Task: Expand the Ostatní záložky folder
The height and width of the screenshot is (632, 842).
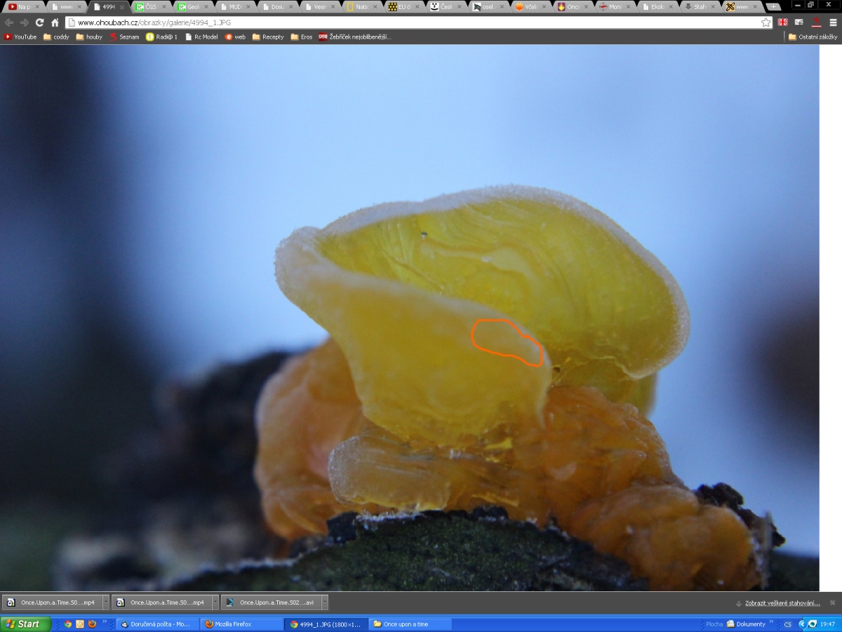Action: click(812, 37)
